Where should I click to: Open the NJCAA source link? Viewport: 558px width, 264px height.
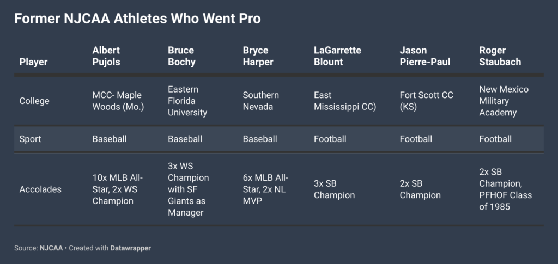(51, 248)
